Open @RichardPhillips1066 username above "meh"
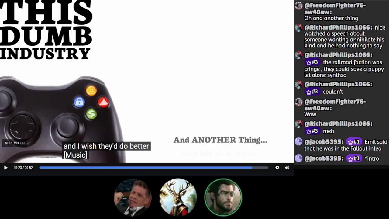 [338, 124]
